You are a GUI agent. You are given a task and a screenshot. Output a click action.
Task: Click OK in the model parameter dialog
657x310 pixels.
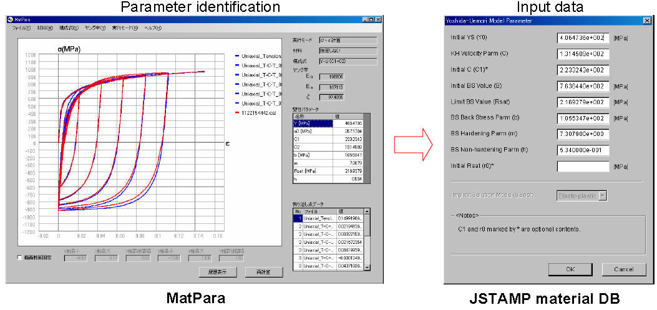point(570,269)
